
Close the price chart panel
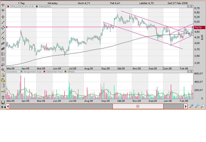pos(191,7)
